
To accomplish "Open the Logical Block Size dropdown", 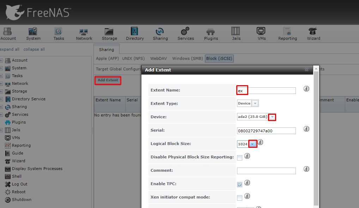I will point(252,144).
